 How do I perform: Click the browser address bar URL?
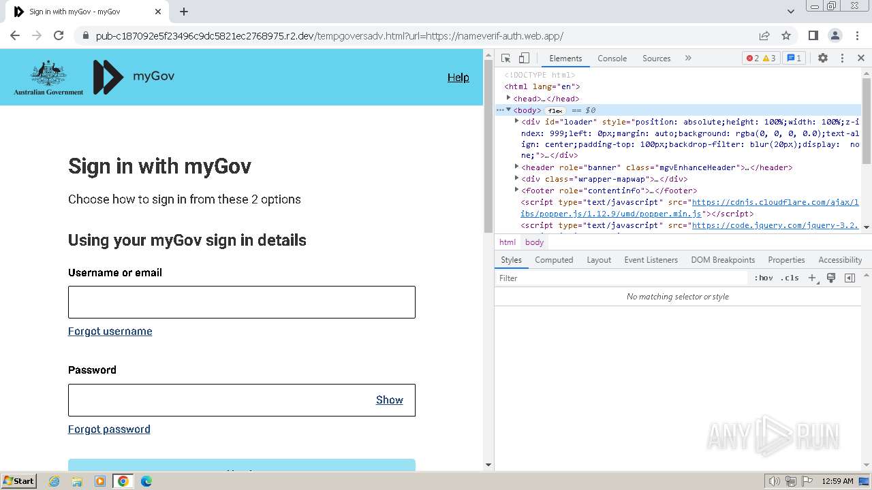pyautogui.click(x=330, y=36)
